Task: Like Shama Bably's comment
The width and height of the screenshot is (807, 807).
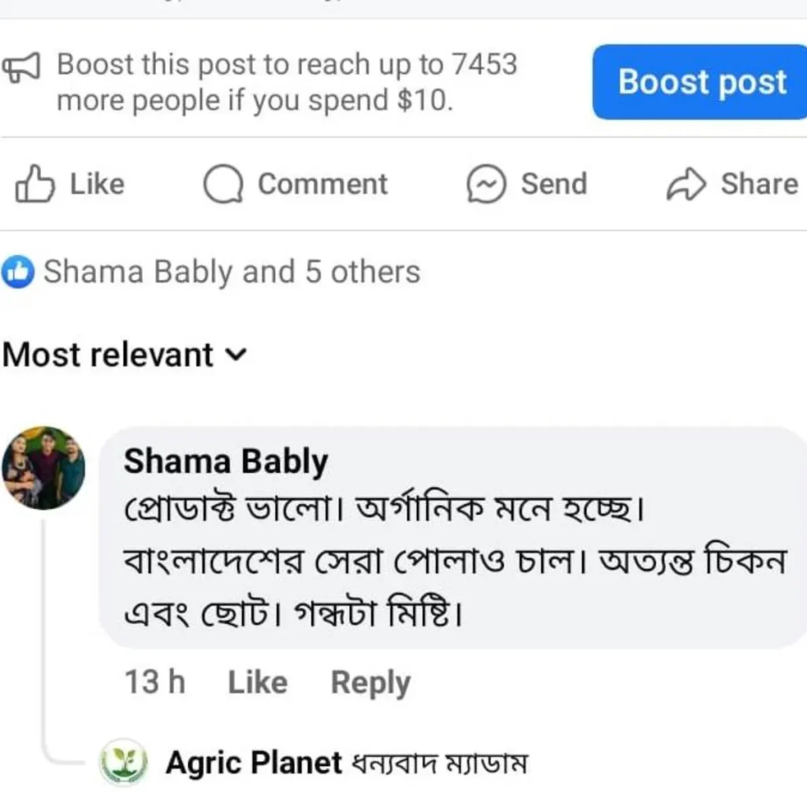Action: (258, 682)
